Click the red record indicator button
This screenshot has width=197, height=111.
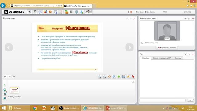click(131, 12)
